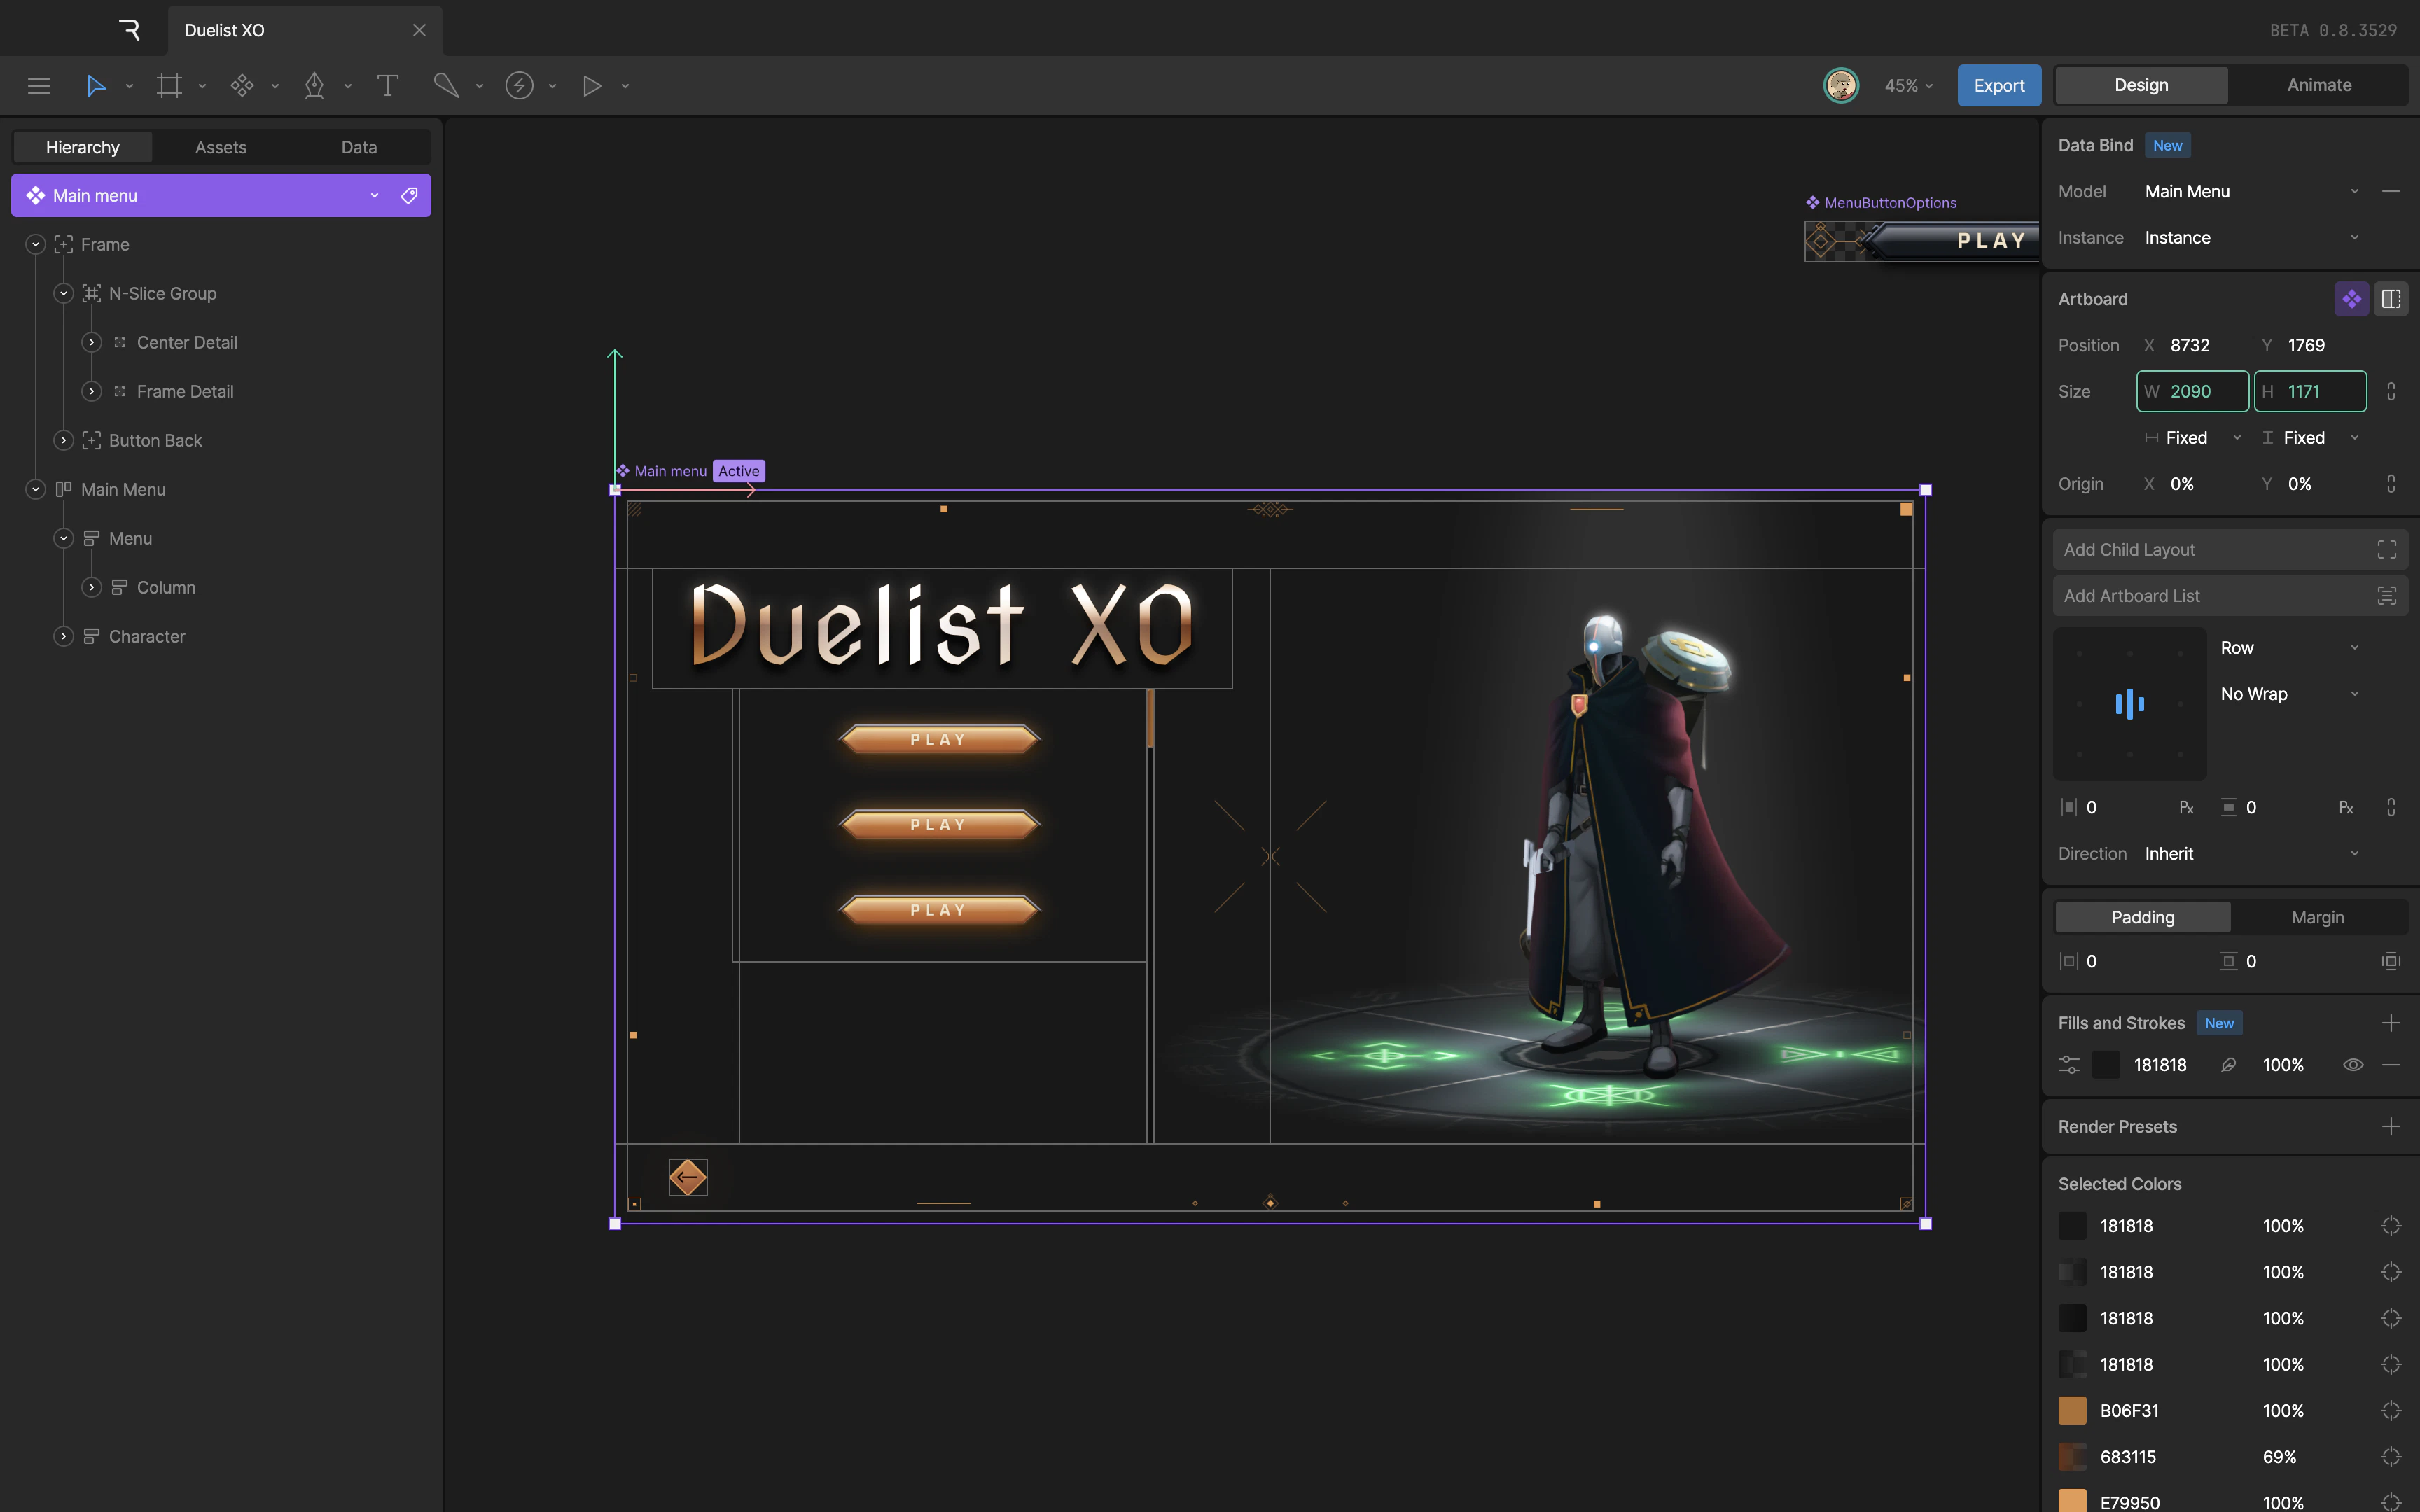
Task: Toggle the layout icon in Artboard section
Action: (x=2391, y=299)
